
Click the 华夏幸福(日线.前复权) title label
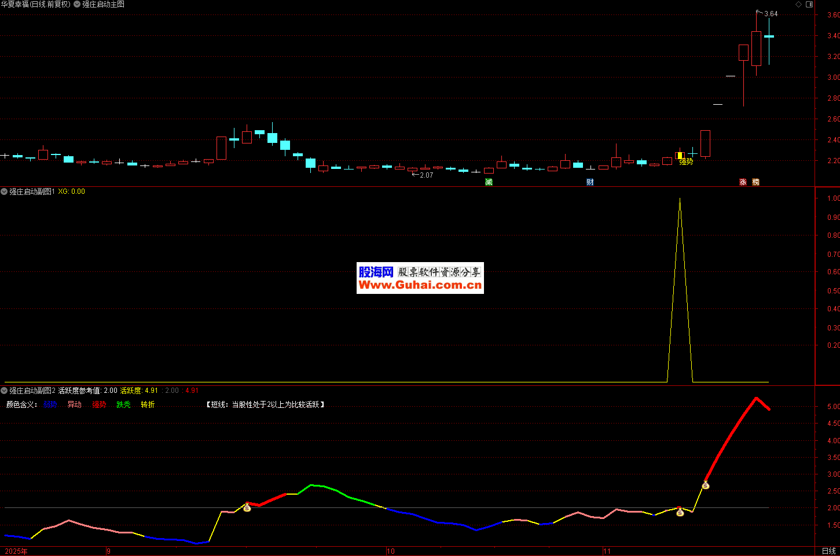[35, 4]
